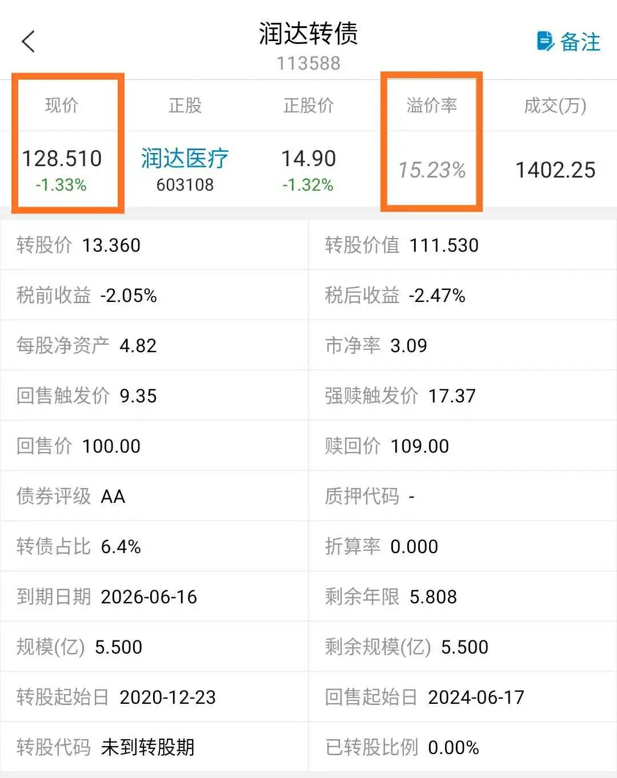Viewport: 617px width, 778px height.
Task: Select the 现价 column header
Action: pyautogui.click(x=62, y=105)
